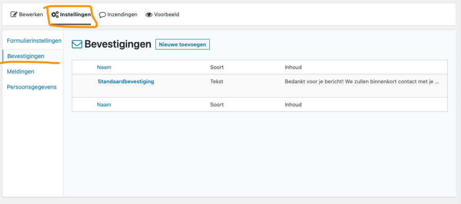Click the Tekst cell of Standaardbevestiging row
Viewport: 461px width, 204px height.
[217, 82]
